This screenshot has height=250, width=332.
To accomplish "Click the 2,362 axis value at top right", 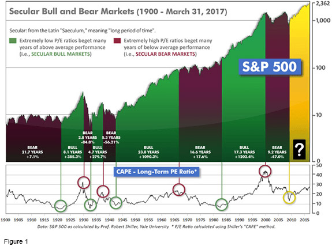I will pyautogui.click(x=323, y=3).
